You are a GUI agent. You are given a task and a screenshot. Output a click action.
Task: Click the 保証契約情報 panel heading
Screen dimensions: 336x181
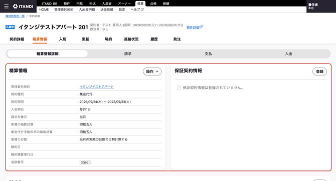click(x=188, y=70)
